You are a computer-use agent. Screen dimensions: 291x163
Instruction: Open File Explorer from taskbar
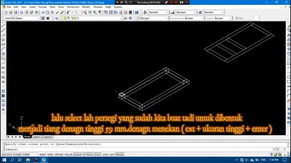click(x=28, y=160)
